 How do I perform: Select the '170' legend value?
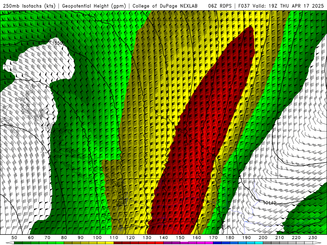coord(213,238)
